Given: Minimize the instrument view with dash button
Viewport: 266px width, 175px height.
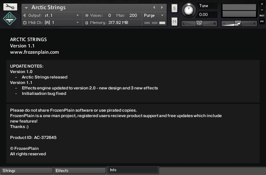Looking at the screenshot, I should [x=262, y=10].
